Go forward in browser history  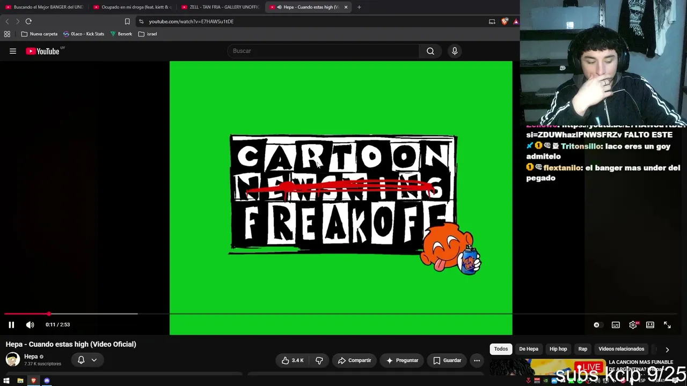click(x=18, y=21)
